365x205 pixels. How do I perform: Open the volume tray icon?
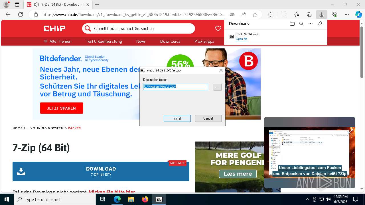click(x=328, y=199)
